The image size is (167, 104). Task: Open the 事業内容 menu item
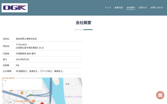119,8
